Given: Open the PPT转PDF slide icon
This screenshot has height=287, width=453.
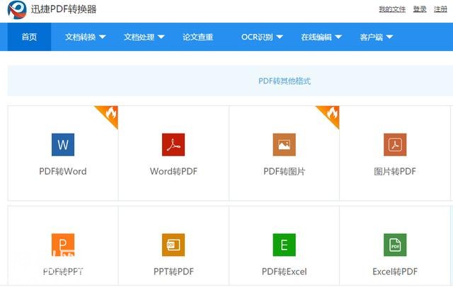Looking at the screenshot, I should (x=173, y=245).
